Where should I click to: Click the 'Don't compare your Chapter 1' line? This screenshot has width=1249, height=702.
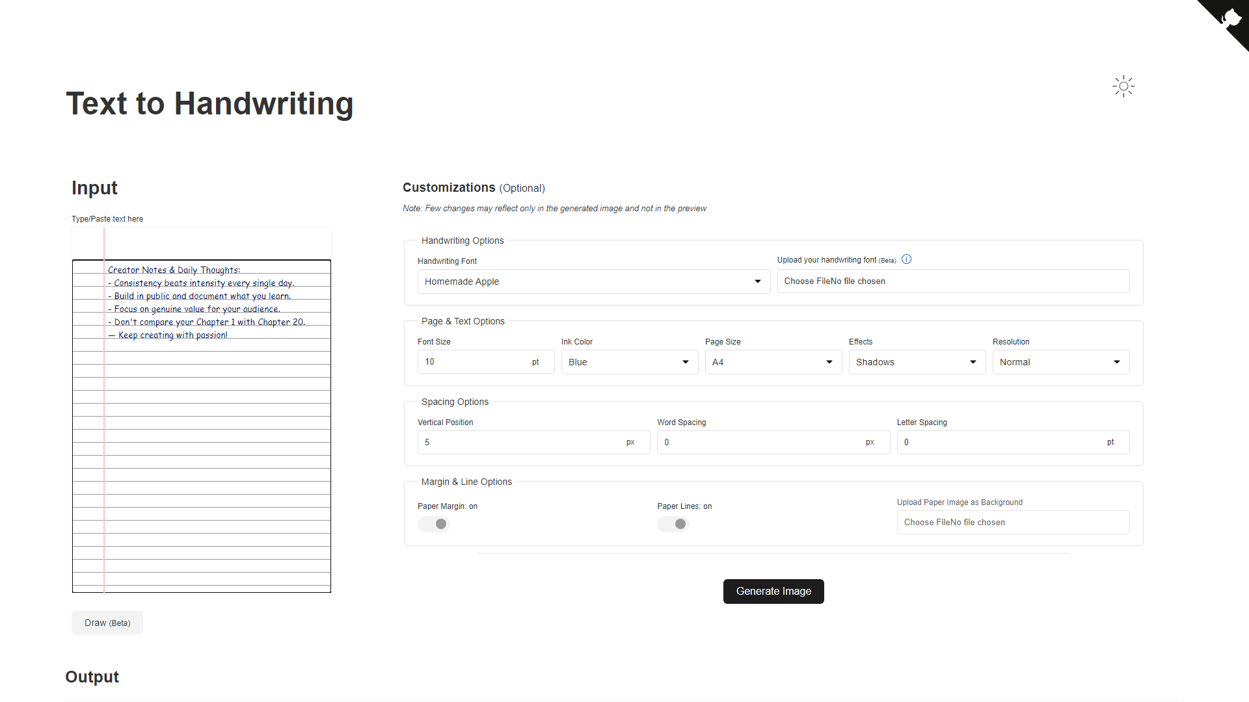click(206, 322)
